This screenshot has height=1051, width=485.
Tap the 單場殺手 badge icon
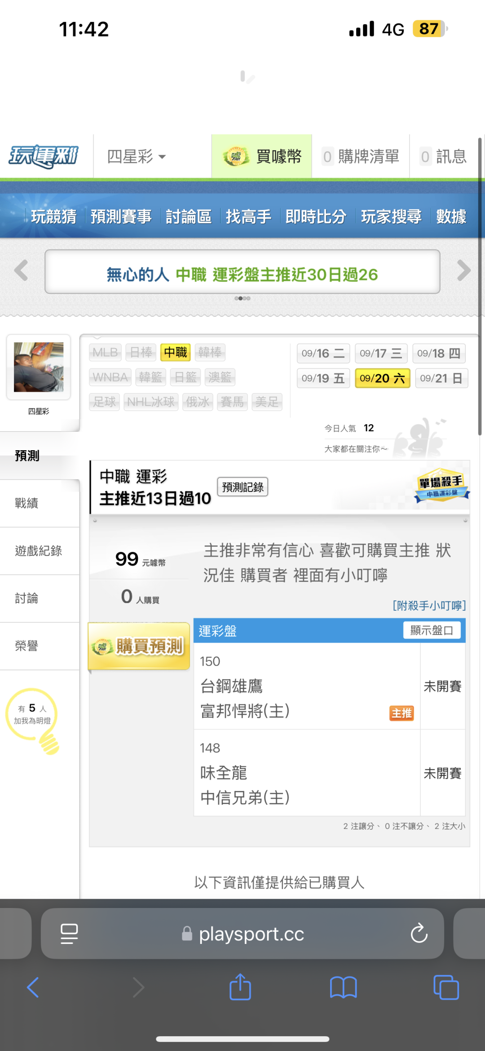click(441, 486)
